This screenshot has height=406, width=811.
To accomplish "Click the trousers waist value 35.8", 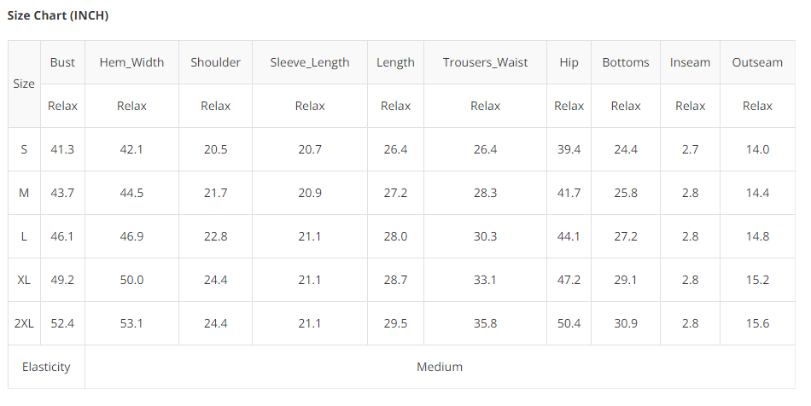I will coord(485,323).
